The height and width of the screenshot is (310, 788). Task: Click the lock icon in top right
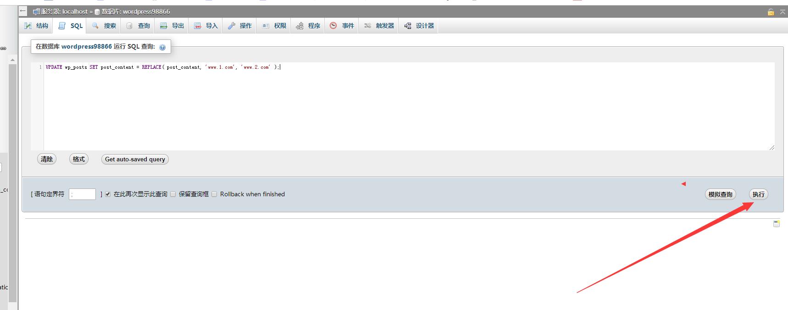(x=771, y=12)
